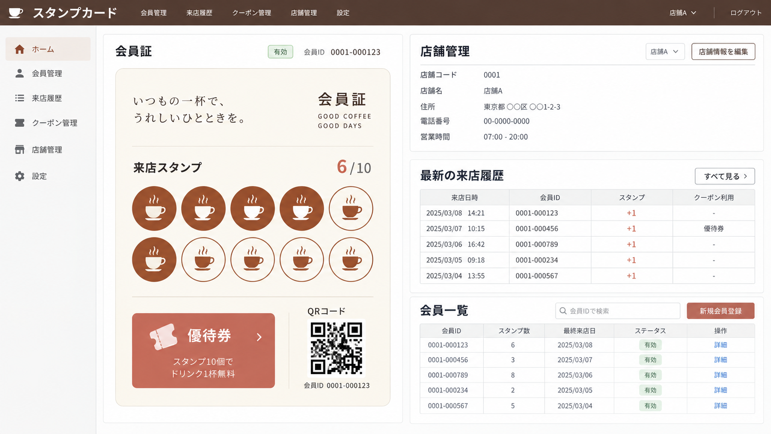Open 会員管理 in the top navigation

(x=154, y=13)
